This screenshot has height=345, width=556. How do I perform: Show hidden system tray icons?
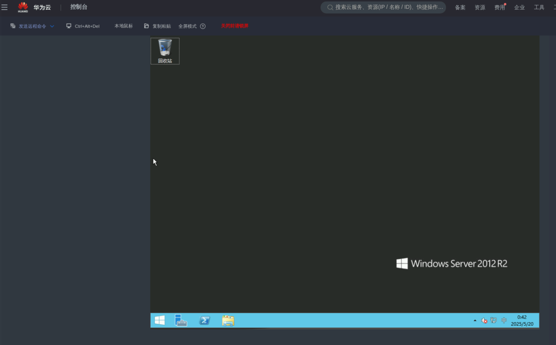pyautogui.click(x=475, y=321)
